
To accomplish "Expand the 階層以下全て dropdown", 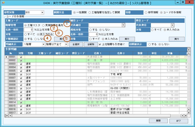I will (67, 44).
